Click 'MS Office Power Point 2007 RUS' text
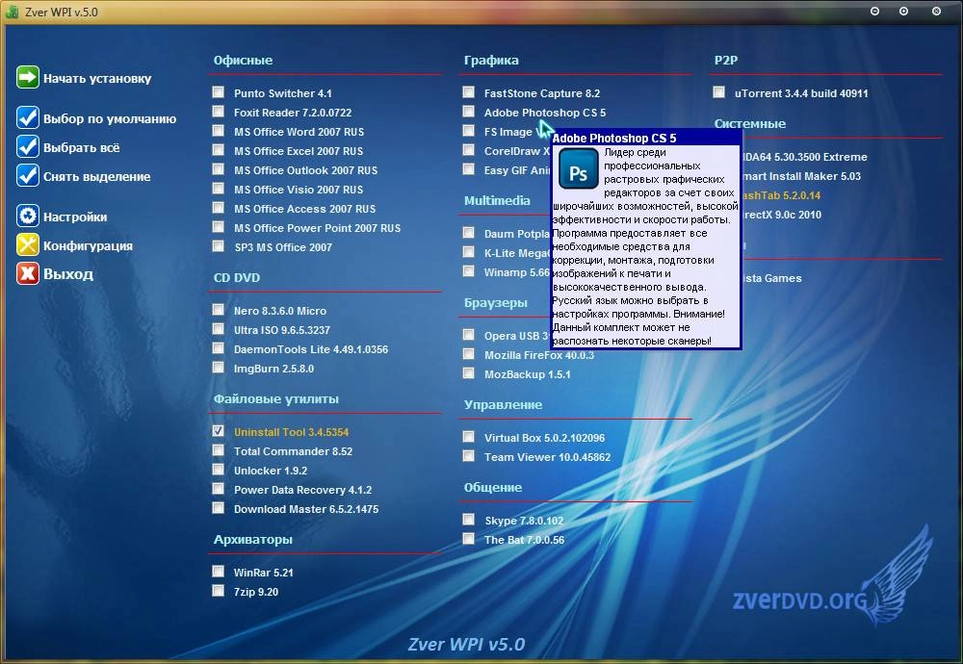The width and height of the screenshot is (963, 664). click(x=317, y=228)
